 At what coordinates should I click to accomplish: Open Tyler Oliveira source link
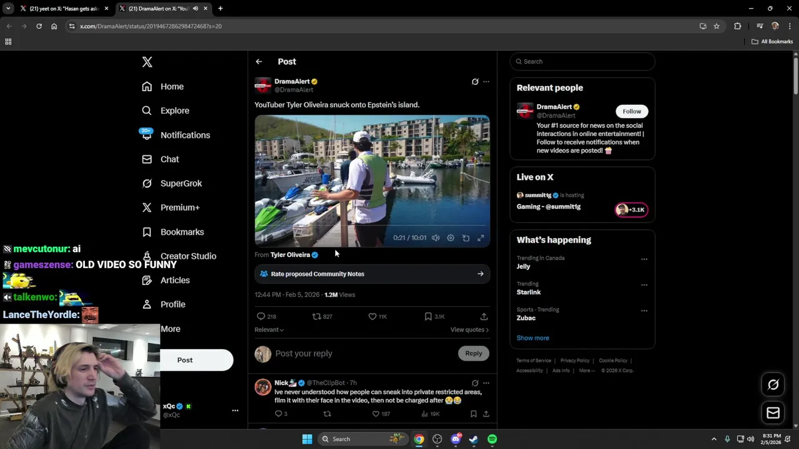click(290, 254)
